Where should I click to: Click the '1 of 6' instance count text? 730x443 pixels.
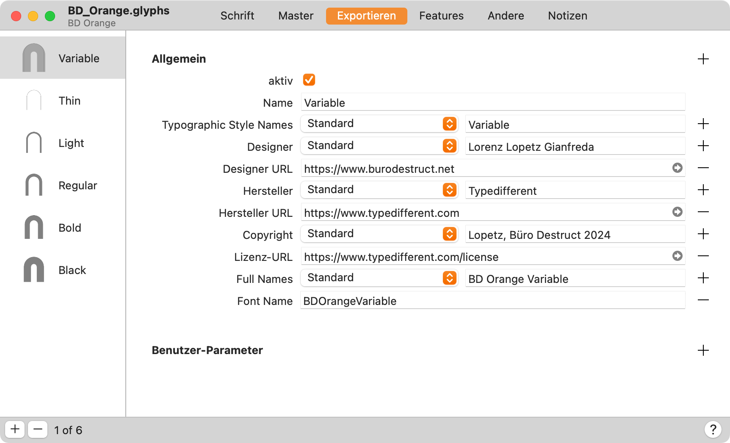tap(68, 430)
